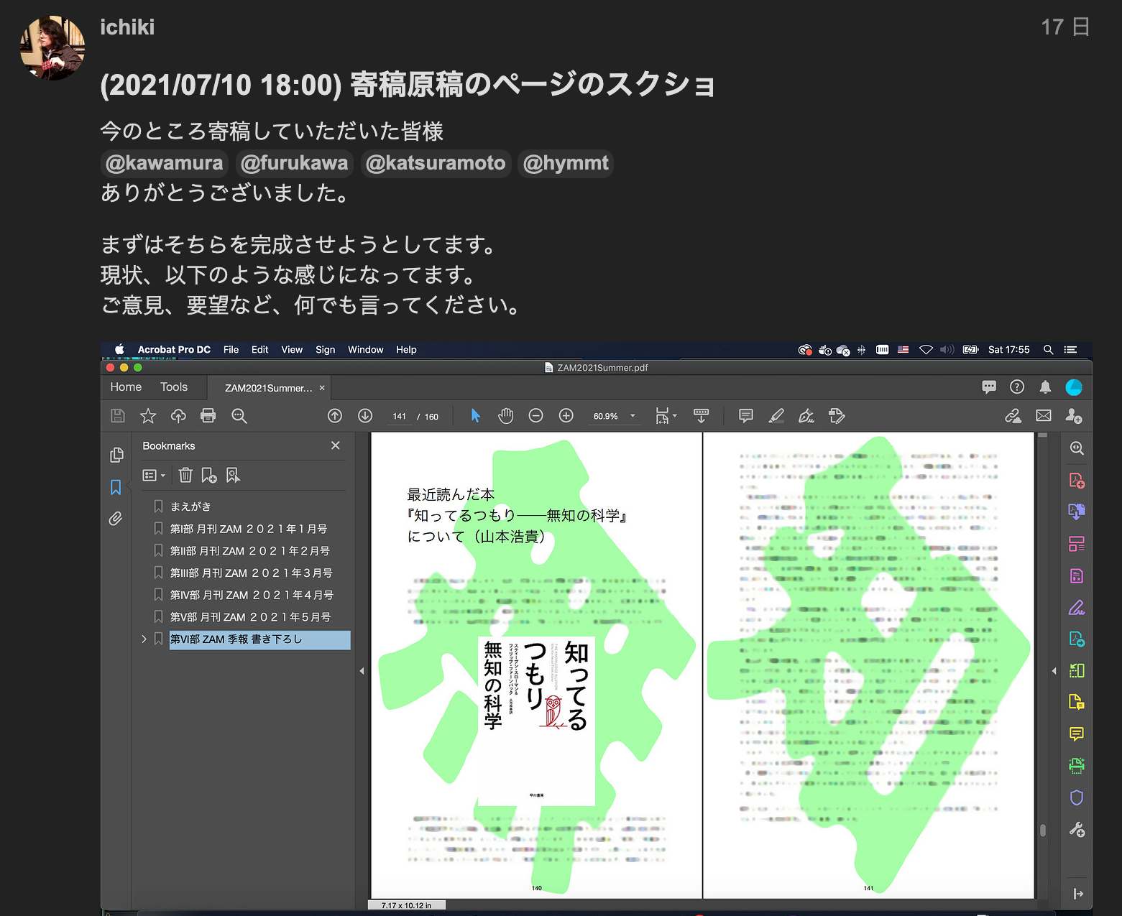Open the Send for Comments tool
Screen dimensions: 1122x916
(1077, 703)
